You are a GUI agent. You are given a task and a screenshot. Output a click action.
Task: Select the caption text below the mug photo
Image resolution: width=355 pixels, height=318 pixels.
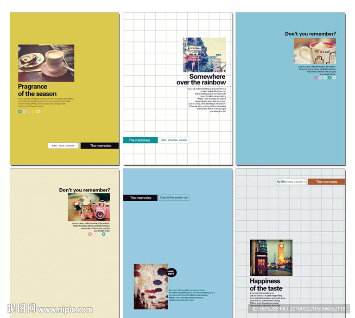(x=317, y=70)
